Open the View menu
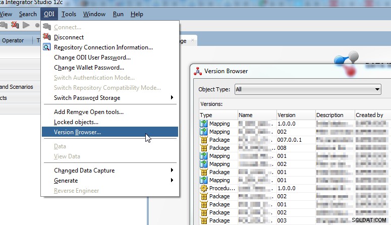This screenshot has width=391, height=225. click(6, 14)
